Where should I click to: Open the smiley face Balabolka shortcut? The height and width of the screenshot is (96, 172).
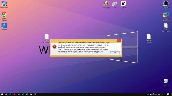click(106, 5)
